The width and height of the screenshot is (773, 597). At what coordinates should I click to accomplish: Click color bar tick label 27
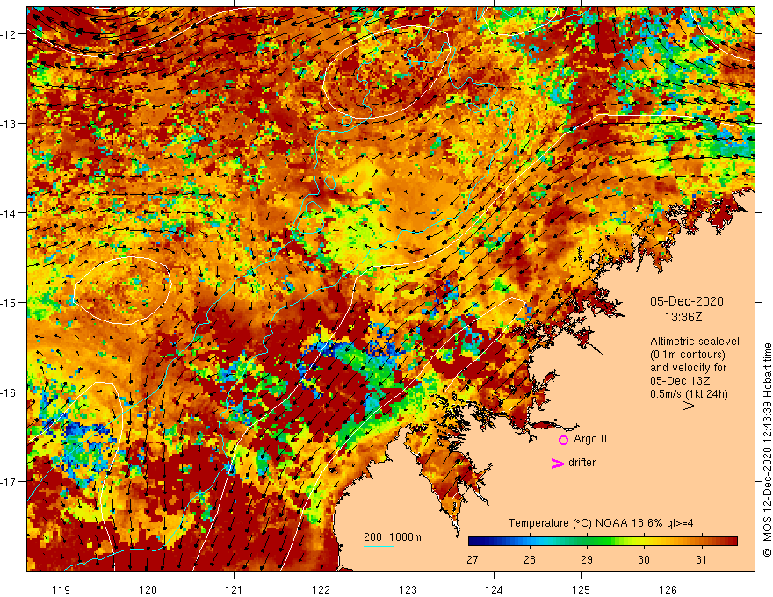[x=473, y=559]
